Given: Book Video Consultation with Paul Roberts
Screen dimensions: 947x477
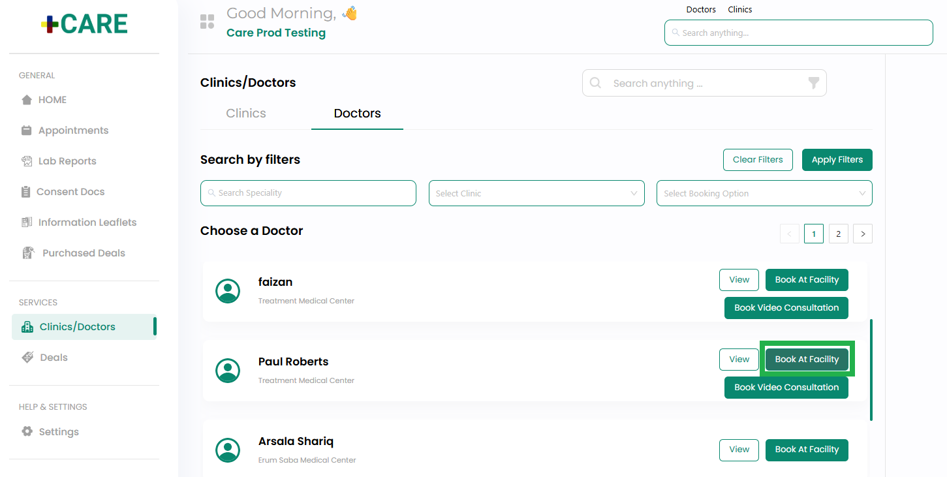Looking at the screenshot, I should click(x=786, y=388).
